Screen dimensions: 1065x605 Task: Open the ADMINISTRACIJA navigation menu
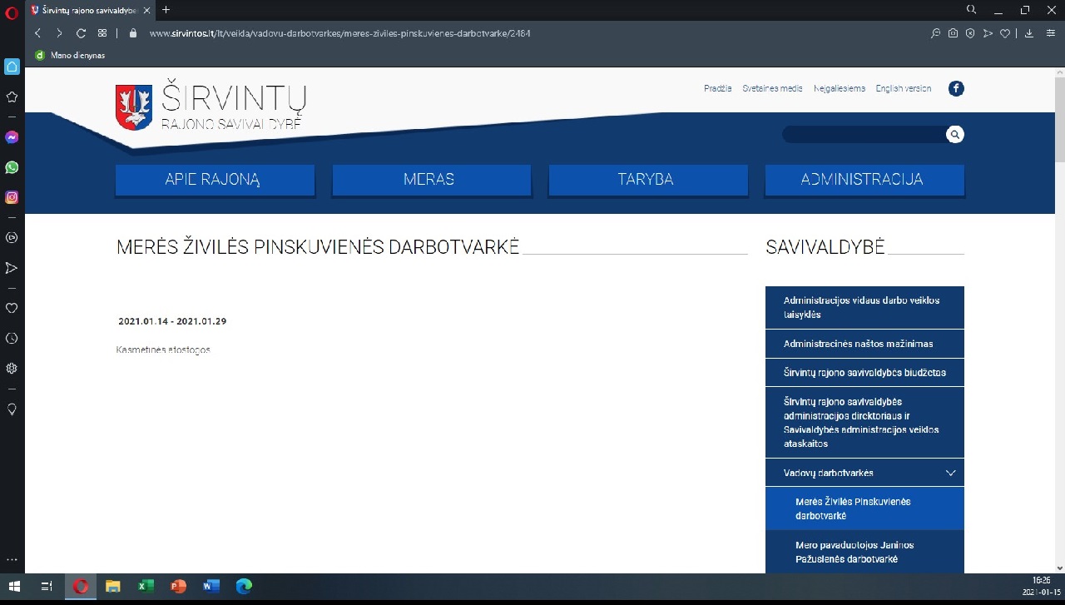click(x=864, y=180)
